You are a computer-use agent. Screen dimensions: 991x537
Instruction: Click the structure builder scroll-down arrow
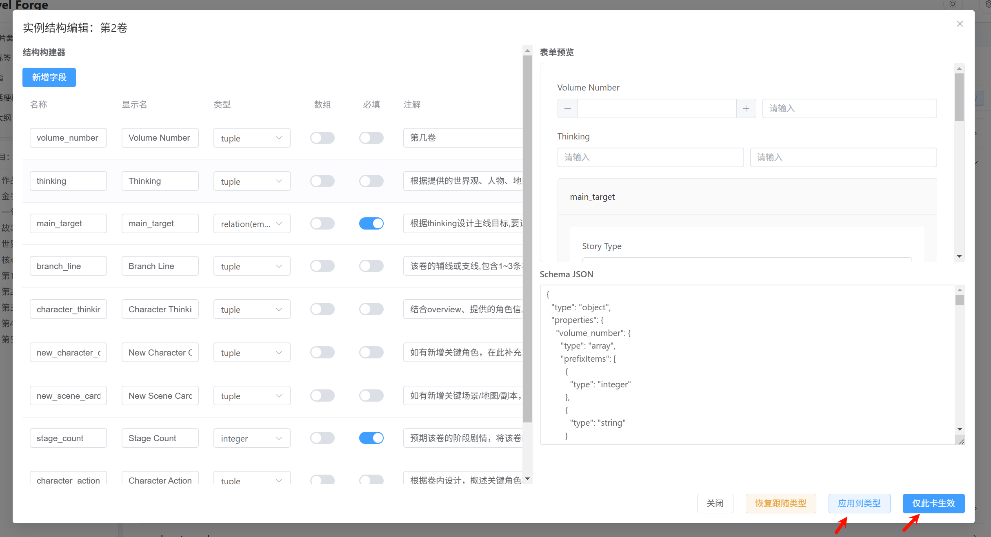527,479
